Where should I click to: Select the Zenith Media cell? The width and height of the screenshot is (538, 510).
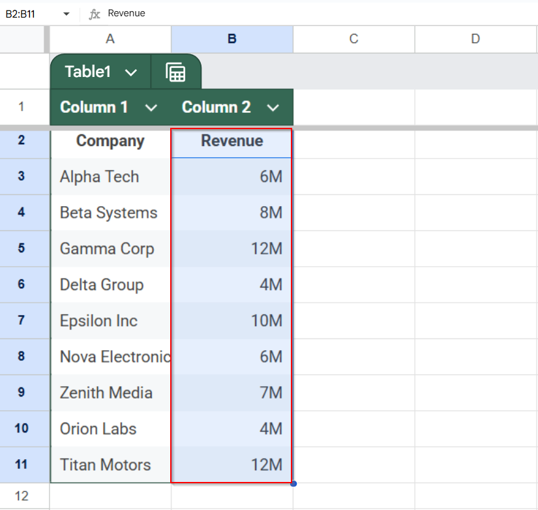pos(110,393)
